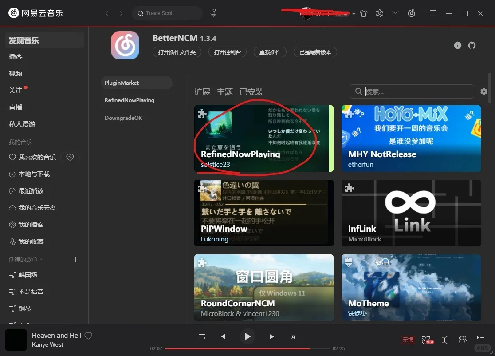
Task: Click the top search box Travis Scott
Action: click(x=167, y=13)
